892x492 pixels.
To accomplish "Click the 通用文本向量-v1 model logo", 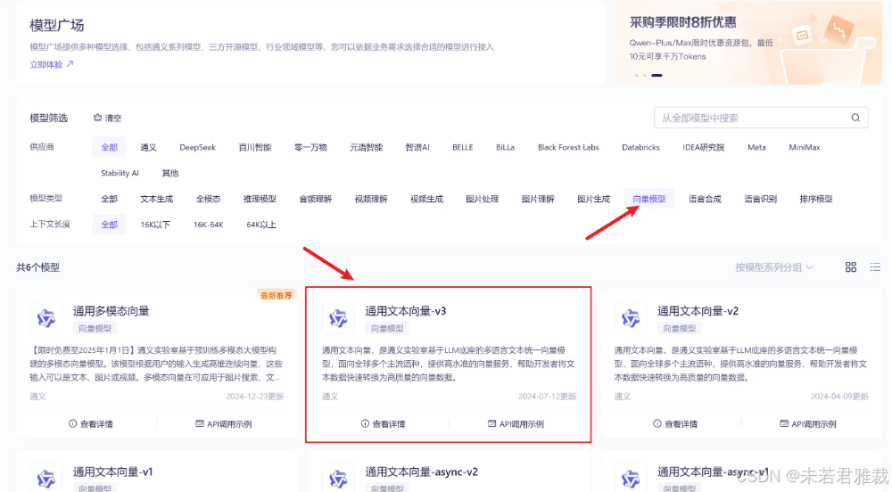I will (46, 479).
